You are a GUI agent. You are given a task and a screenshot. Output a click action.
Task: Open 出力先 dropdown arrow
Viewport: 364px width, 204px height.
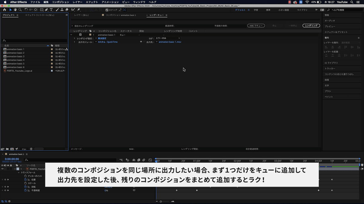point(157,42)
